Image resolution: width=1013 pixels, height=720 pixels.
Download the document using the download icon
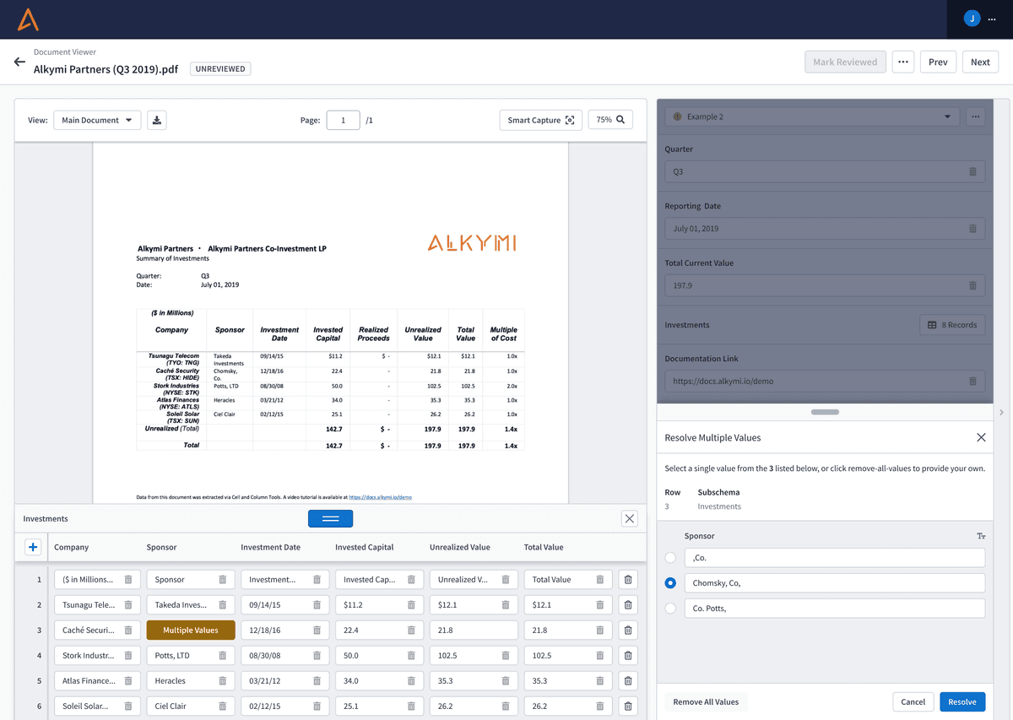[x=156, y=120]
